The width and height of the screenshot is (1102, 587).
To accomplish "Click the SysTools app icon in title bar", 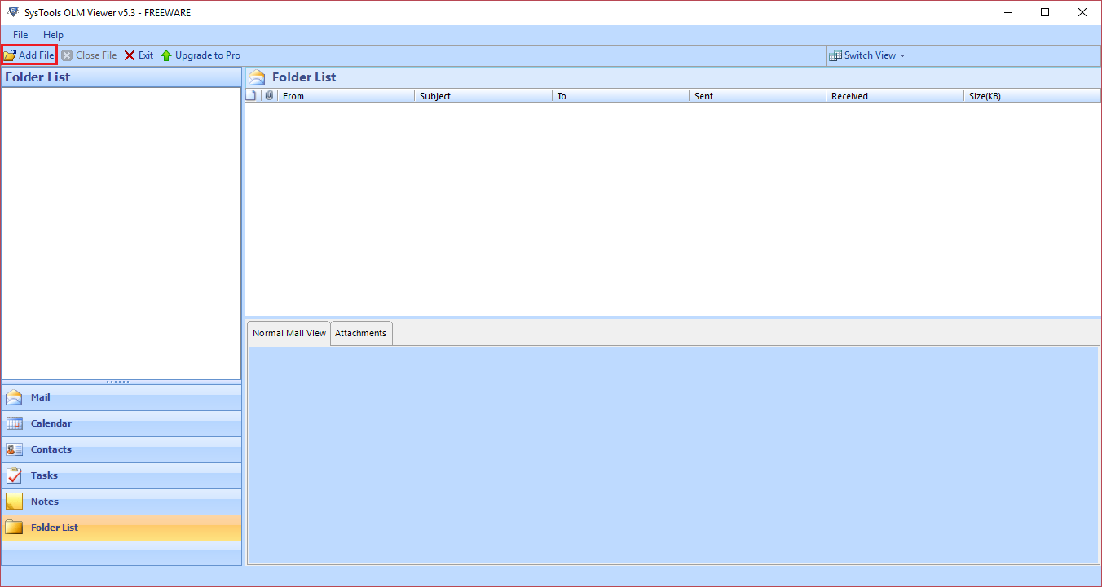I will tap(12, 12).
